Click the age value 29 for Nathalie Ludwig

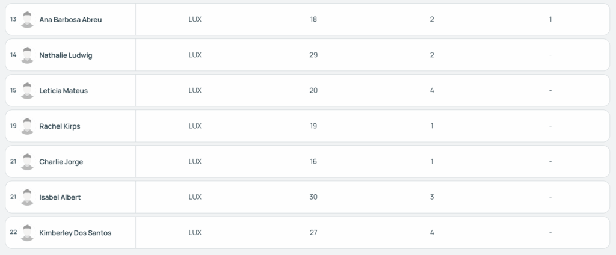click(313, 55)
